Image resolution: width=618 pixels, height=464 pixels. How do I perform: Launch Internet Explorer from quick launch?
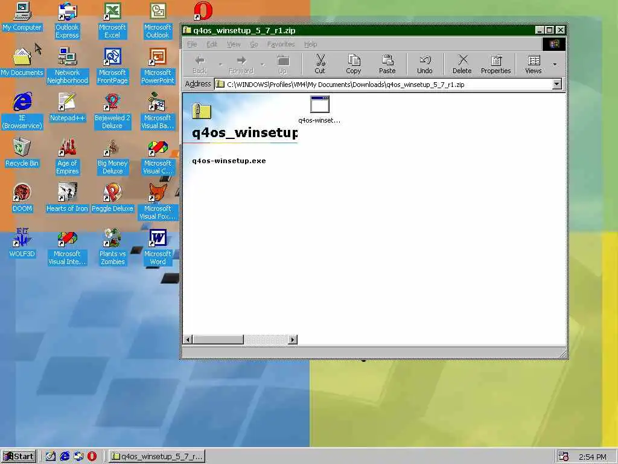coord(65,457)
